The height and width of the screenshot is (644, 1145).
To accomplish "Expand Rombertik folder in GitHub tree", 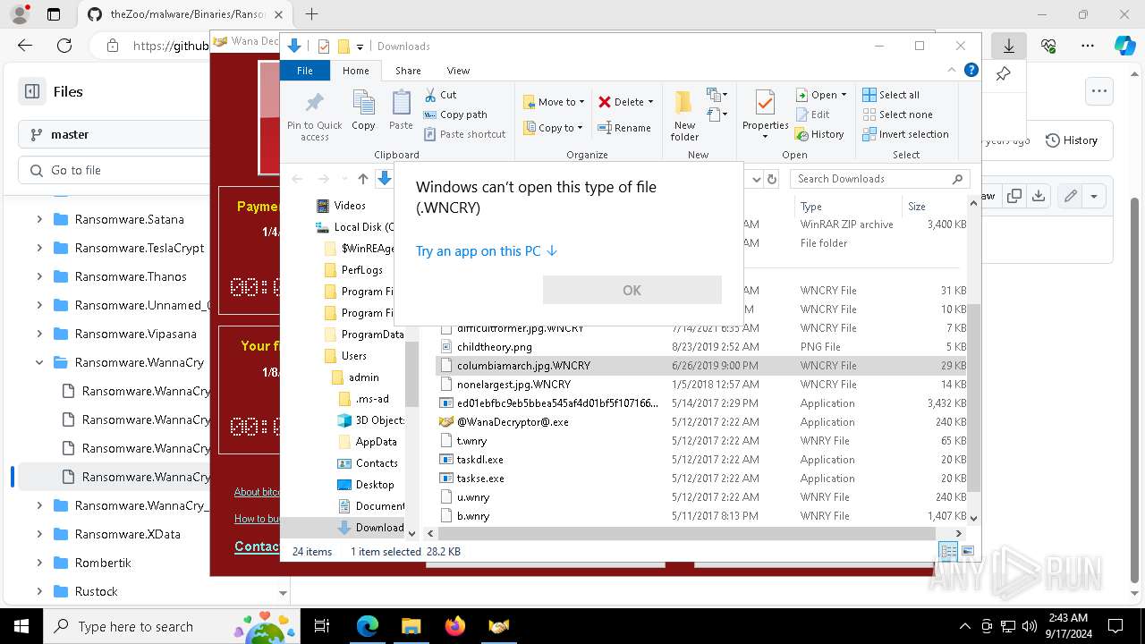I will 39,563.
